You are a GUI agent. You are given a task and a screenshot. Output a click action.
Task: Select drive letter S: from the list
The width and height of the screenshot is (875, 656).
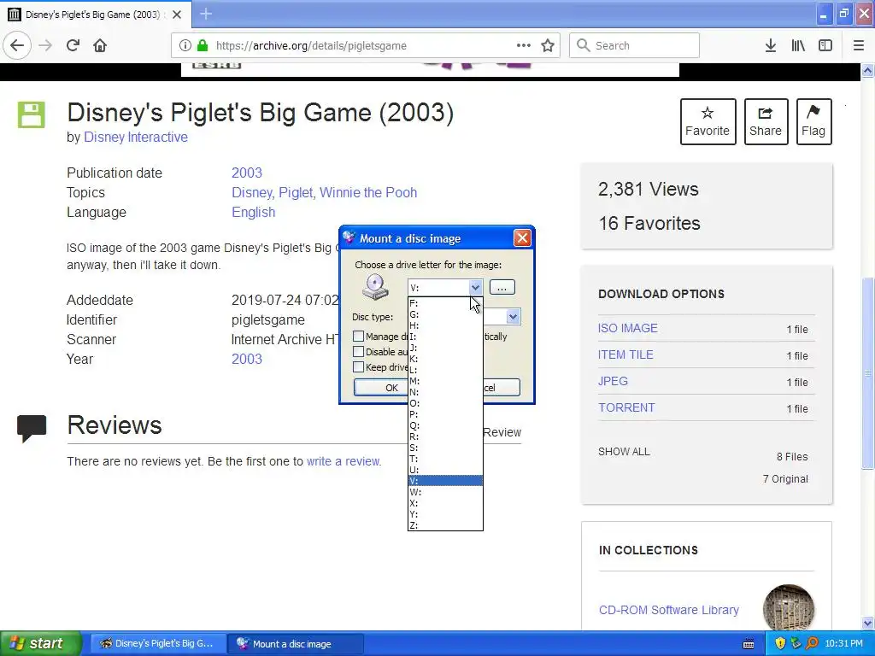point(445,448)
